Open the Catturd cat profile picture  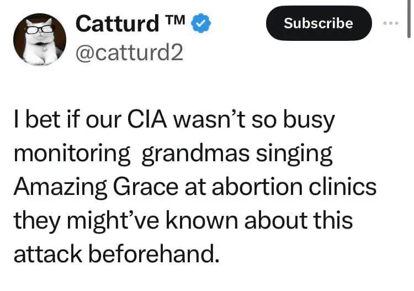click(39, 39)
